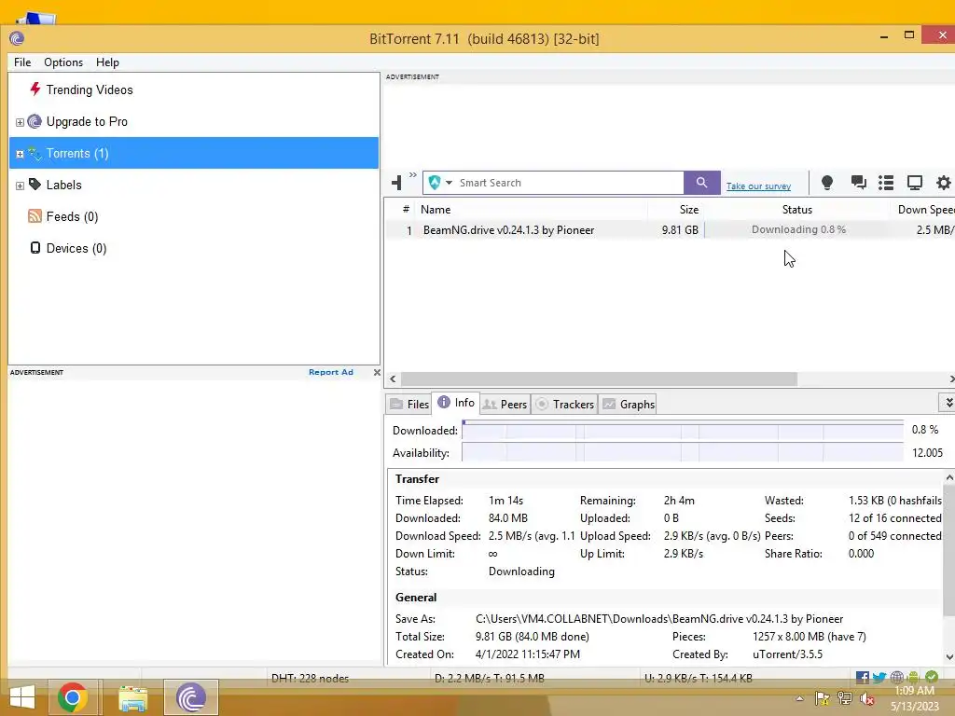Screen dimensions: 955x716
Task: Select the Info tab
Action: coord(456,403)
